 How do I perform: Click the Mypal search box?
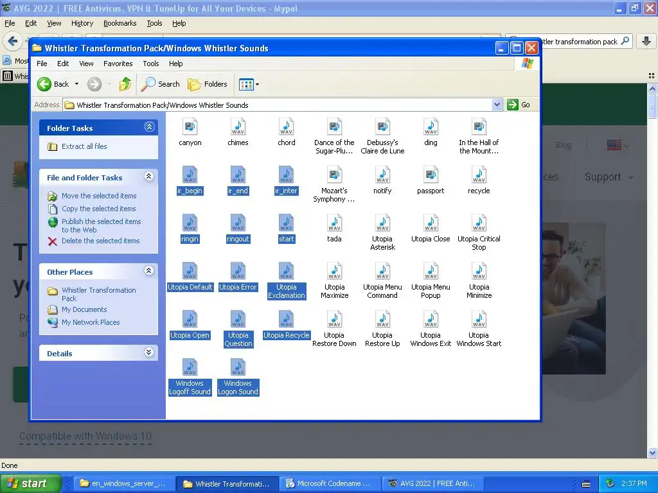pos(581,42)
